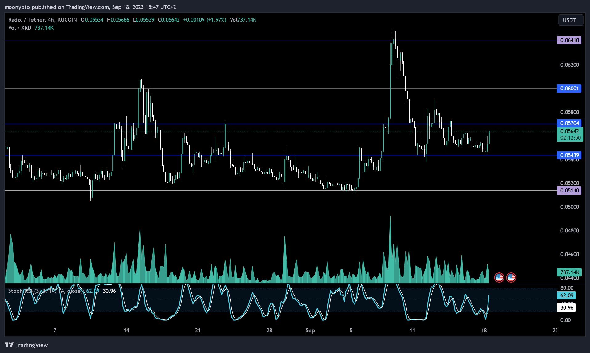Click the high price H0.05666 value
590x353 pixels.
[118, 20]
